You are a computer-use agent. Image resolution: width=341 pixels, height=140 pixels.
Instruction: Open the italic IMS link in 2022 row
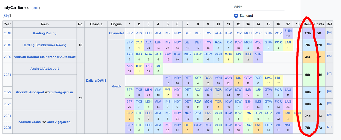(x=168, y=89)
